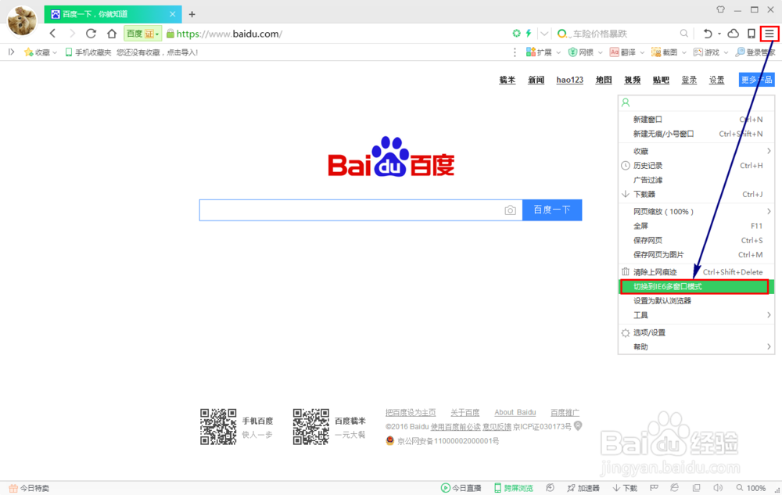Viewport: 782px width, 495px height.
Task: Select 新建无痕/小号窗口 menu item
Action: click(696, 134)
